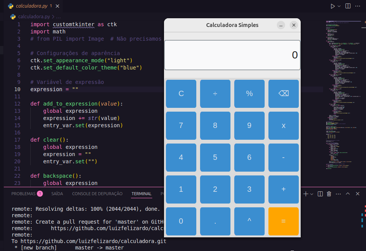Click the C clear button on calculator
The image size is (366, 251).
pos(181,94)
